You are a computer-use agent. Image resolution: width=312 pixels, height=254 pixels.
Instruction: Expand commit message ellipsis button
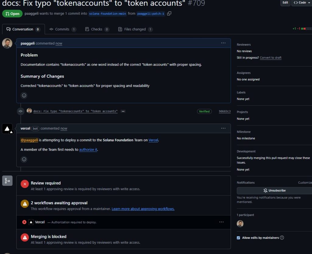pos(123,111)
